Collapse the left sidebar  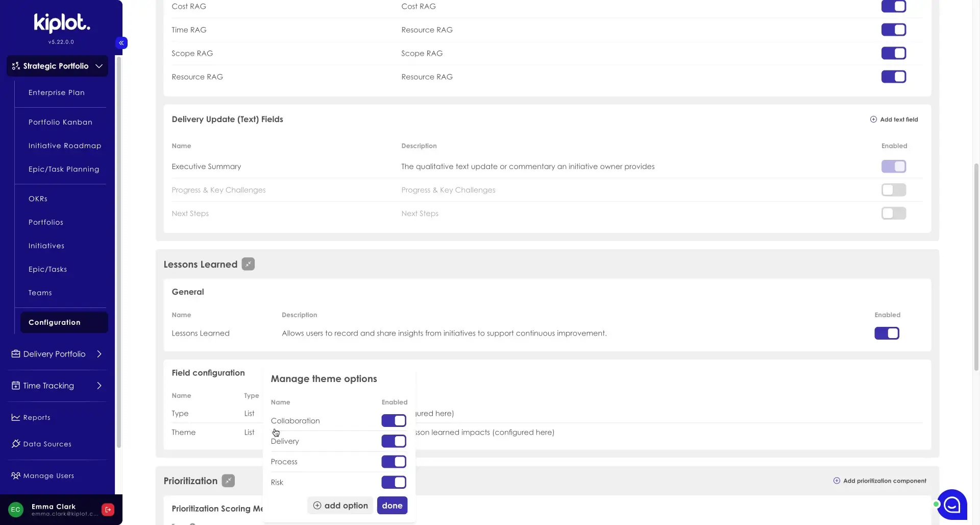[x=121, y=43]
